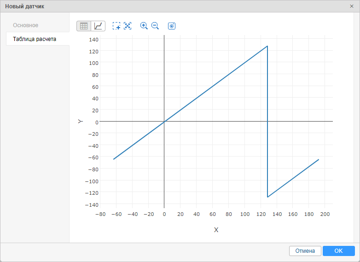Fit chart to full extent
Image resolution: width=360 pixels, height=262 pixels.
tap(128, 26)
